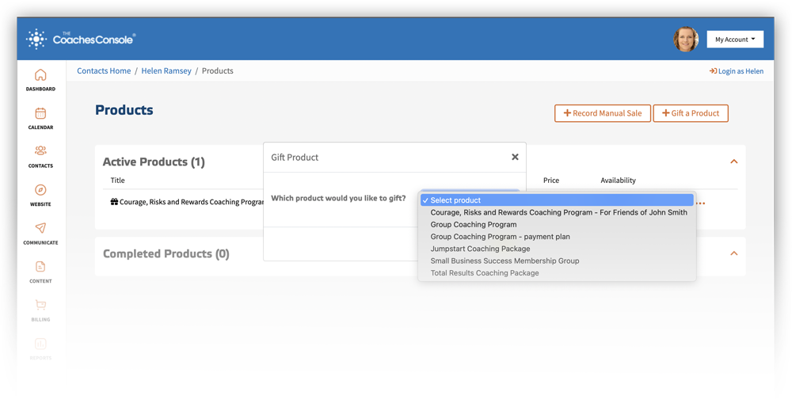
Task: Open the Communicate paper-plane icon
Action: pos(40,228)
